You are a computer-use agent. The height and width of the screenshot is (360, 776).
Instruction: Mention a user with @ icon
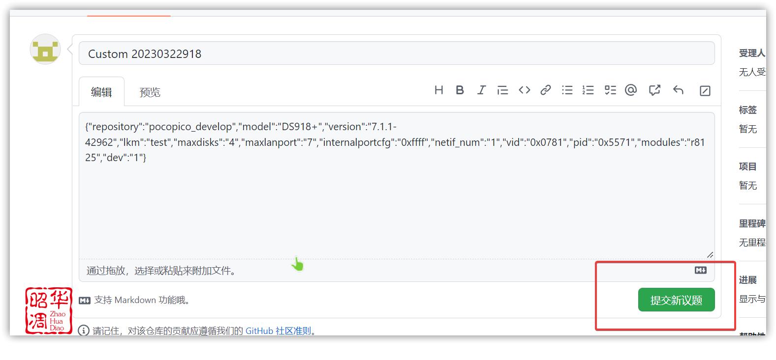click(x=631, y=90)
